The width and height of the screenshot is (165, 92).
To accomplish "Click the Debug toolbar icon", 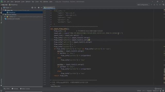I will [x=154, y=5].
